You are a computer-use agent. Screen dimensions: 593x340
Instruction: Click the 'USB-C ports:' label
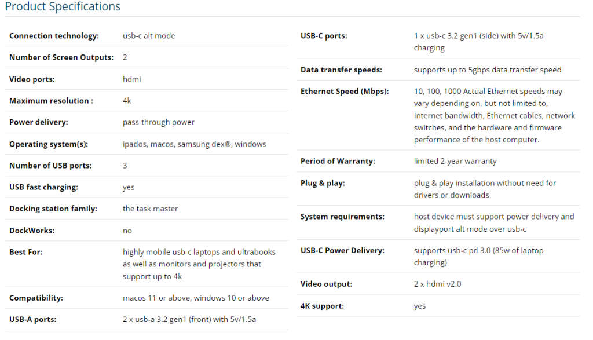click(x=324, y=36)
